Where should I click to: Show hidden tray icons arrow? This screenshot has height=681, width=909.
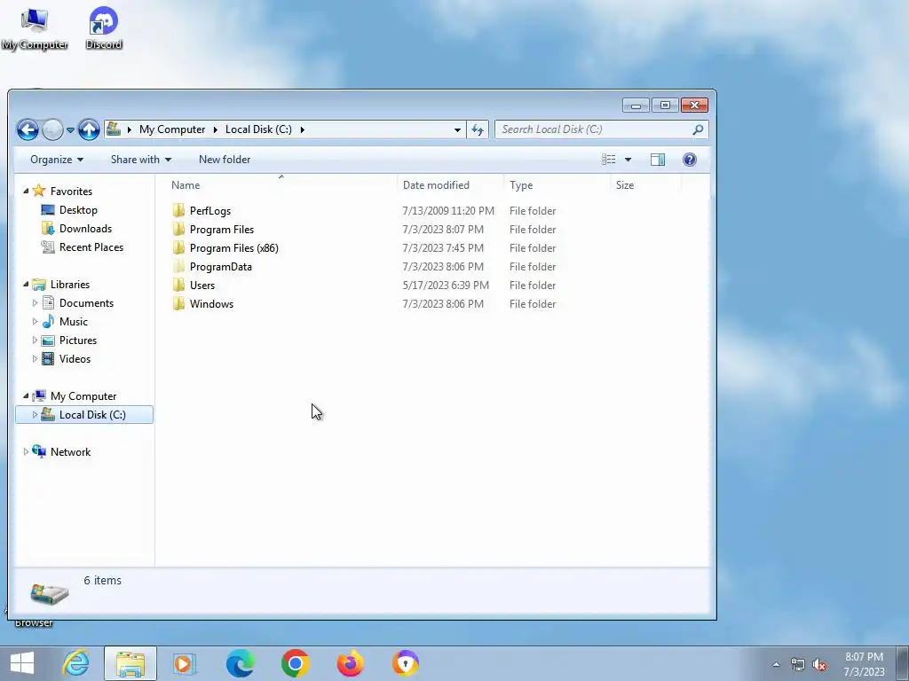click(x=776, y=665)
